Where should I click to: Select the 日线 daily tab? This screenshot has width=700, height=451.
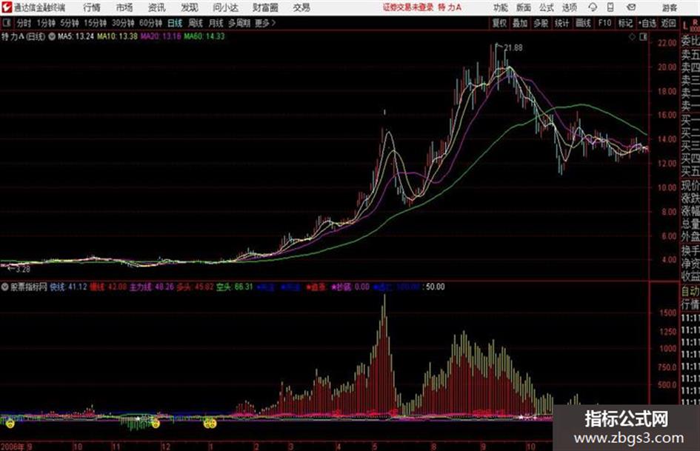(175, 23)
